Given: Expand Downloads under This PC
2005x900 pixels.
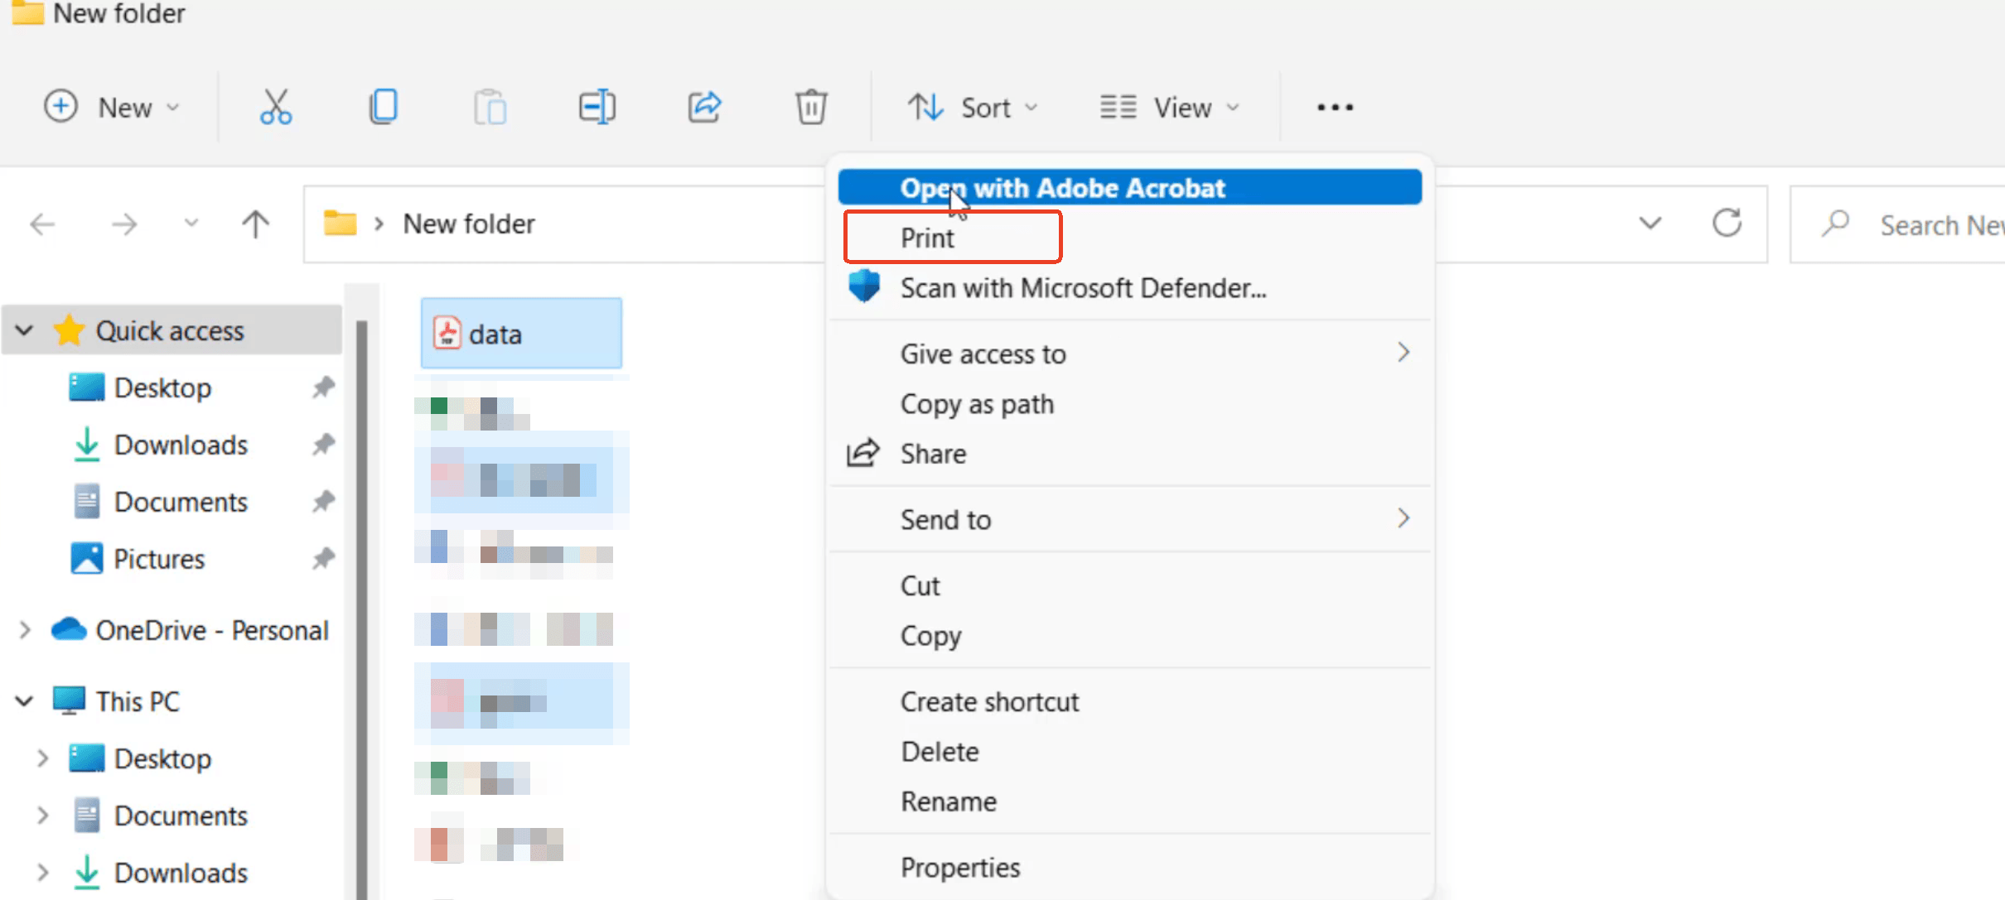Looking at the screenshot, I should (x=42, y=873).
